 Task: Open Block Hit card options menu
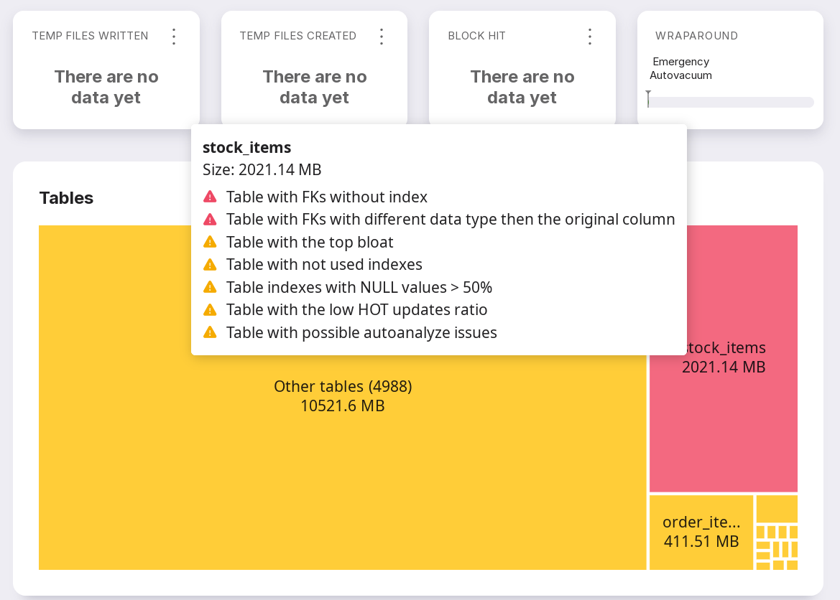point(590,37)
